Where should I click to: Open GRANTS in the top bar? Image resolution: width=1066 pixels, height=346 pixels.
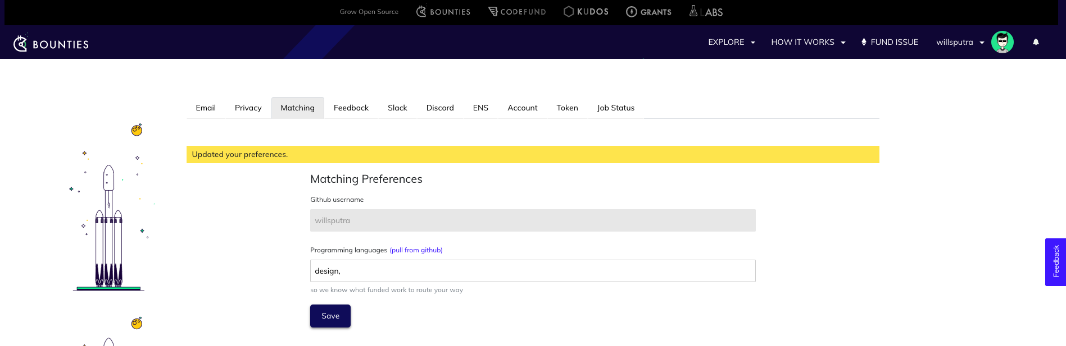coord(648,12)
